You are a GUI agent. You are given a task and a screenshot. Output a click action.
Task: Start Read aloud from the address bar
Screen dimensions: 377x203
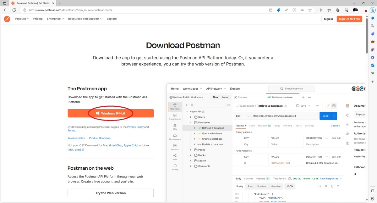(287, 10)
